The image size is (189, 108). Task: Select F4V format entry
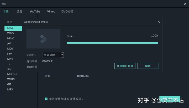coord(9,54)
